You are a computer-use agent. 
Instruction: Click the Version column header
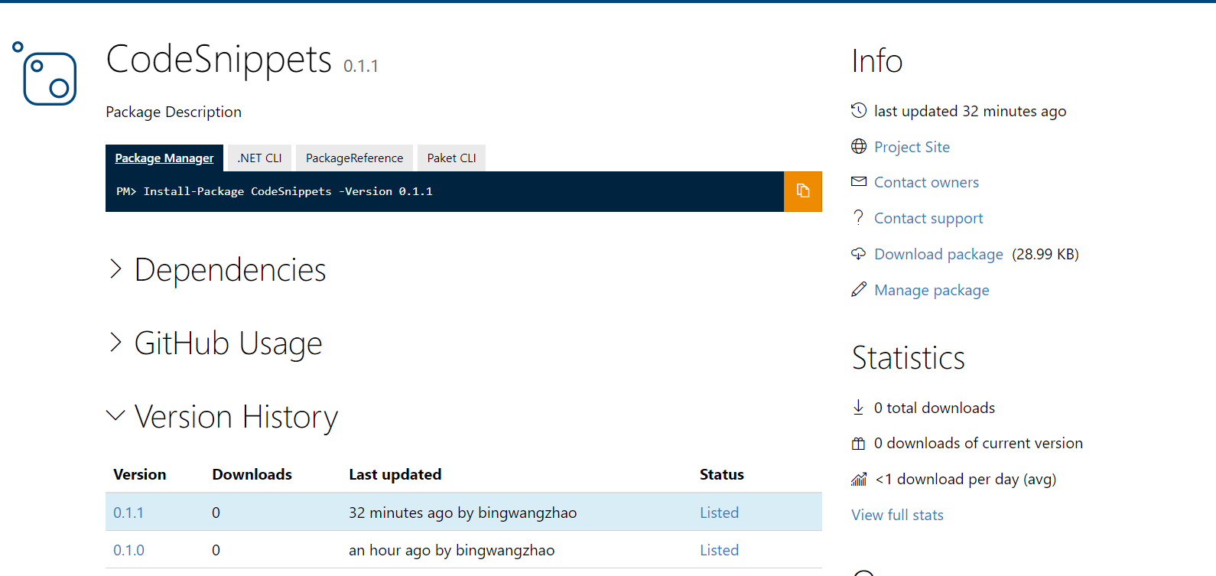click(x=139, y=474)
